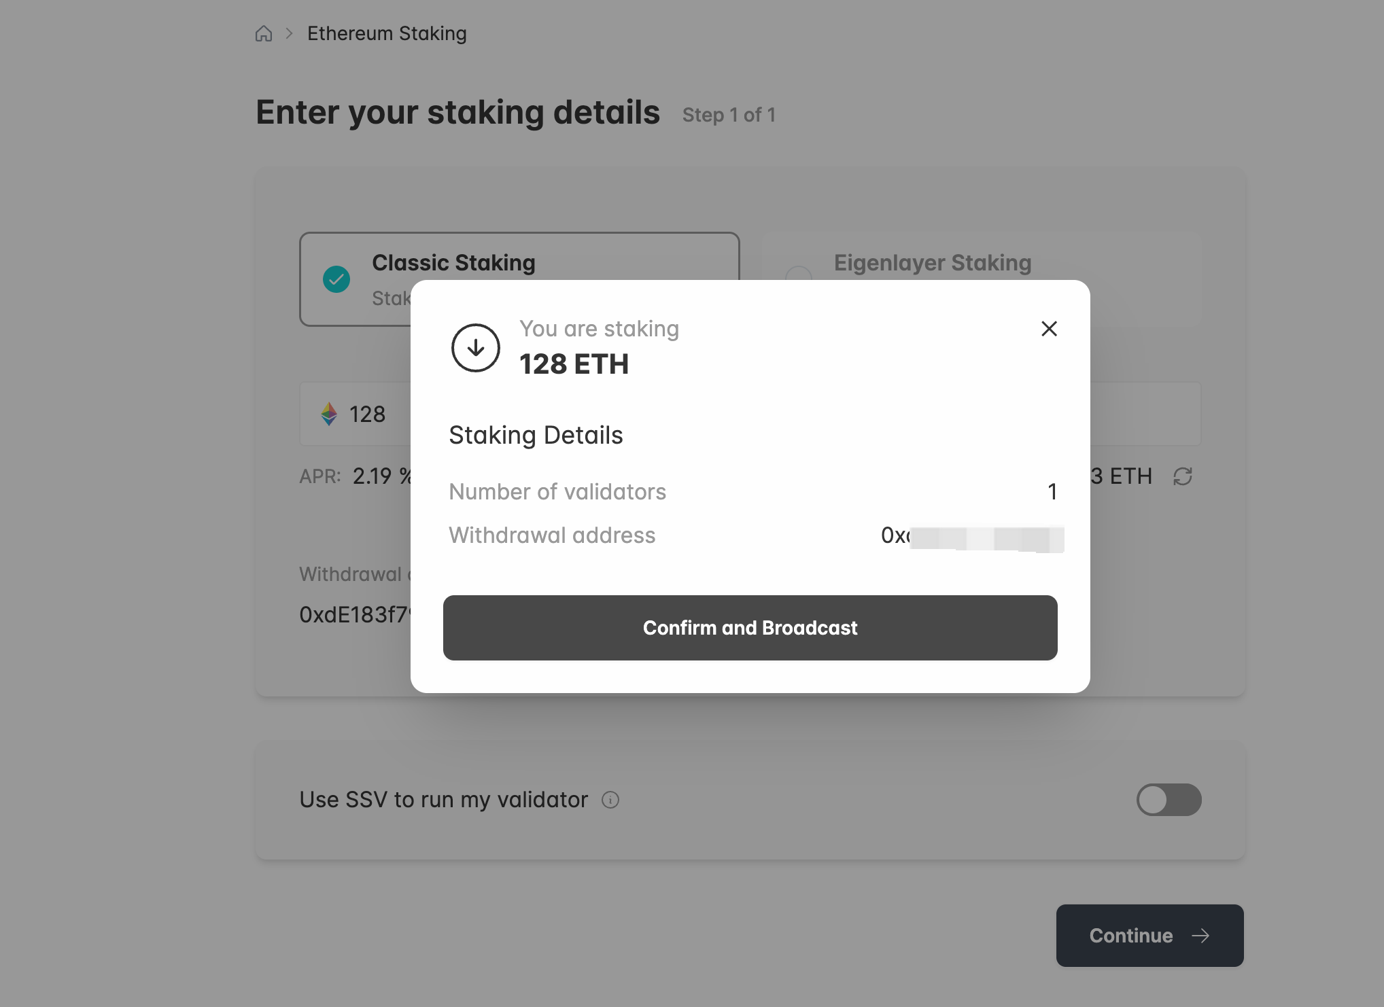Enable Use SSV to run my validator
This screenshot has width=1384, height=1007.
tap(1169, 800)
